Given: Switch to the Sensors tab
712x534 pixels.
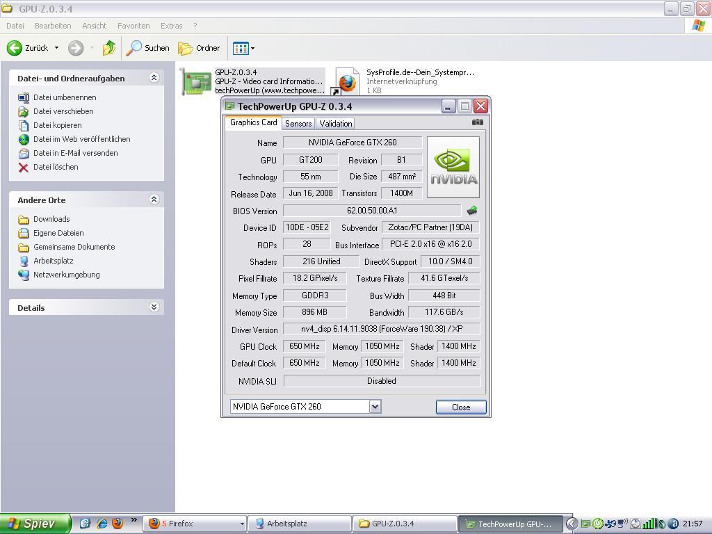Looking at the screenshot, I should coord(298,124).
